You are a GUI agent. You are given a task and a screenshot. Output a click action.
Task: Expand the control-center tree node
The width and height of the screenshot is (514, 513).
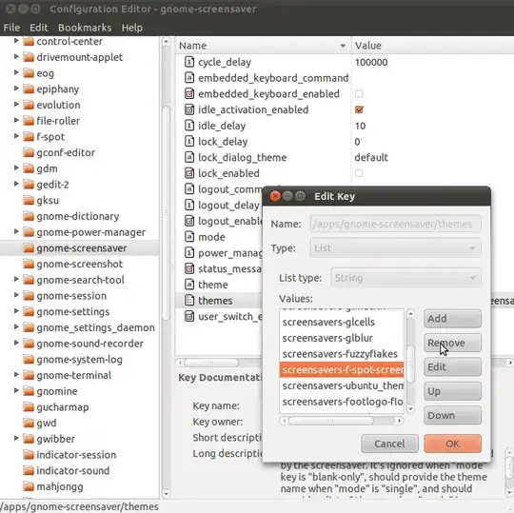point(16,41)
